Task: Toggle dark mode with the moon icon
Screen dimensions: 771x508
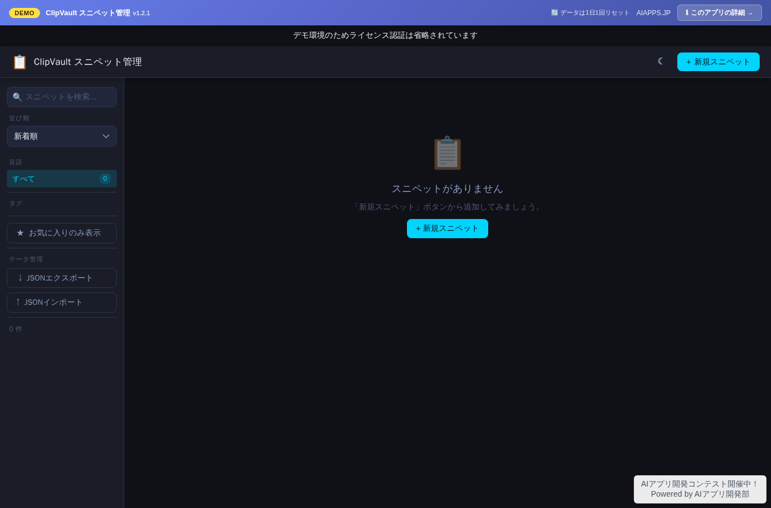Action: (661, 62)
